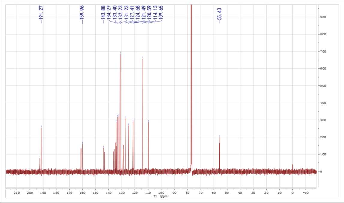Click the 191.27 peak label

coord(41,14)
